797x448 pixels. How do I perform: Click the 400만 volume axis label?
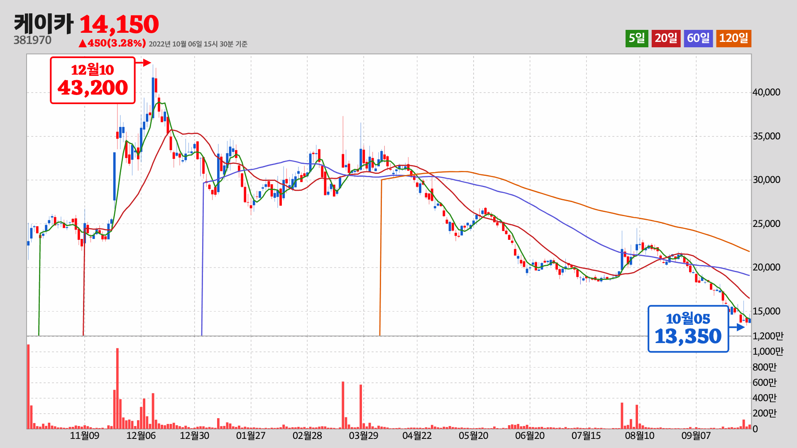click(x=765, y=398)
